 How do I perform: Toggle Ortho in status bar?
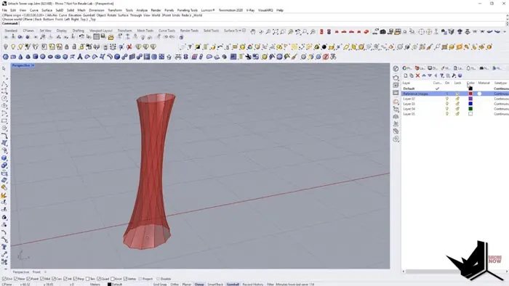(x=175, y=284)
